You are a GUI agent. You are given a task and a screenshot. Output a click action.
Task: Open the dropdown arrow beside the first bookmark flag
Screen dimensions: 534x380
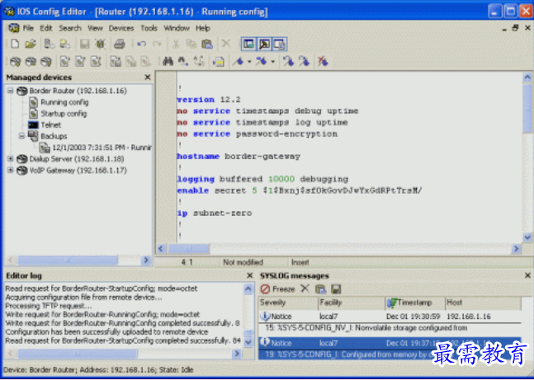(249, 62)
